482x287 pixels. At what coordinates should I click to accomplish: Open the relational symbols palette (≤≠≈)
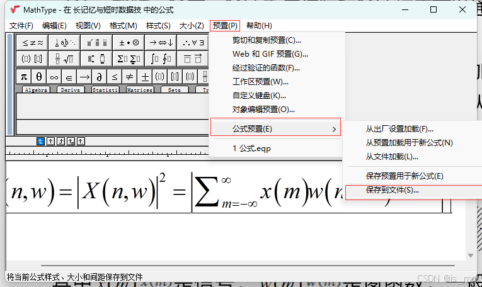point(32,42)
